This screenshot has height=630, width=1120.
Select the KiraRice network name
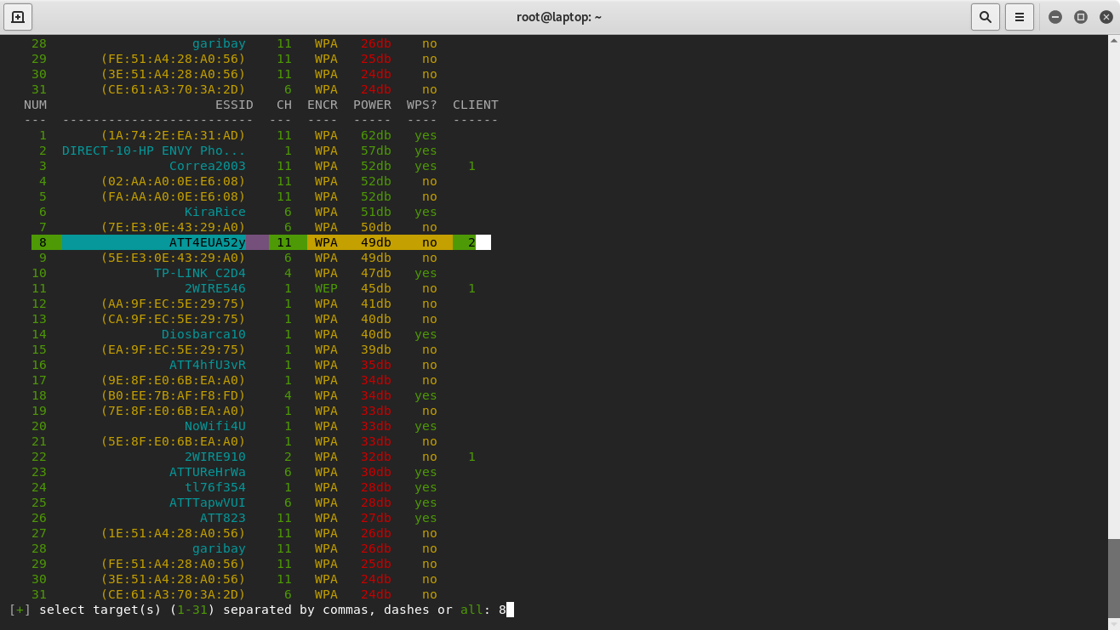214,212
